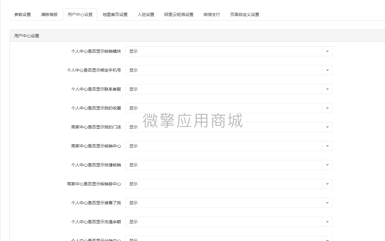
Task: Open the 个人中心是否显示快捷核销 dropdown
Action: 229,165
